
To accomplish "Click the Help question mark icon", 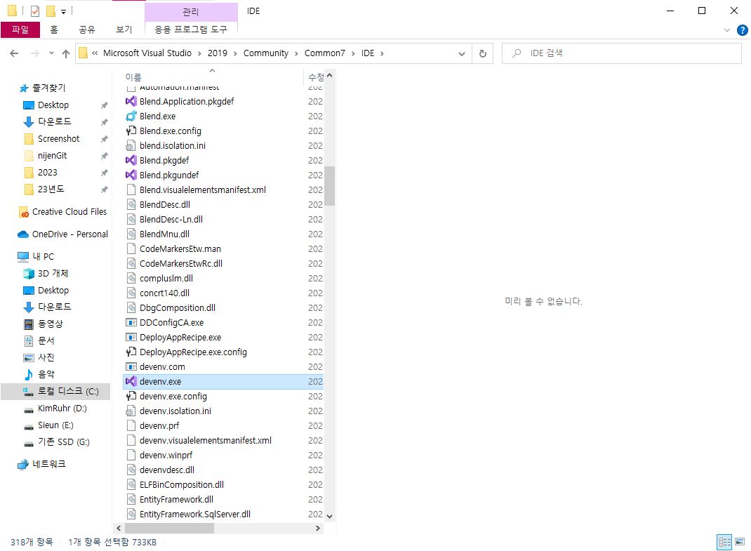I will coord(742,30).
